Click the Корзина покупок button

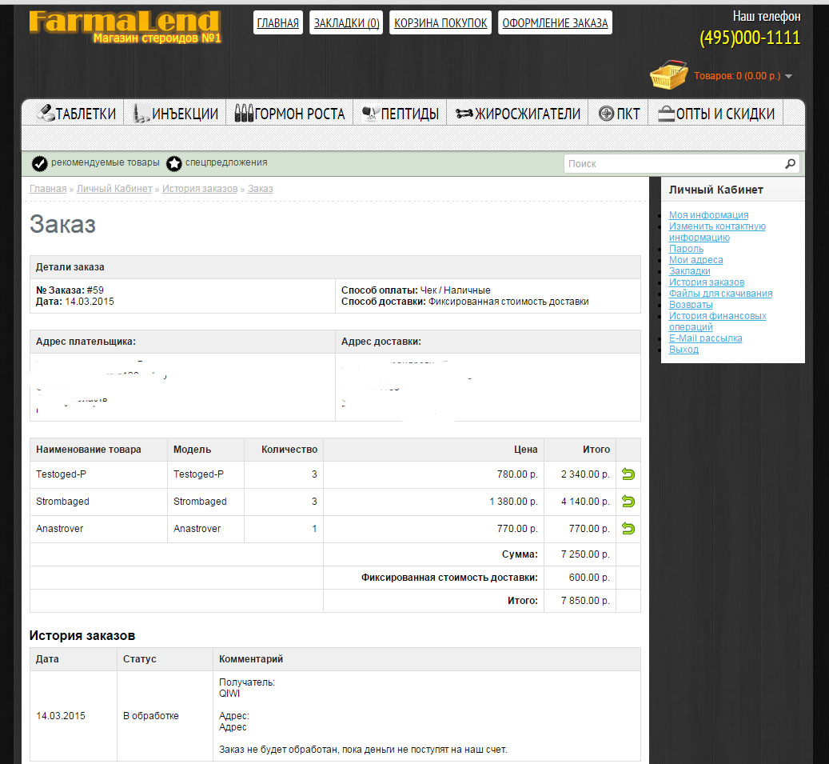pyautogui.click(x=440, y=23)
